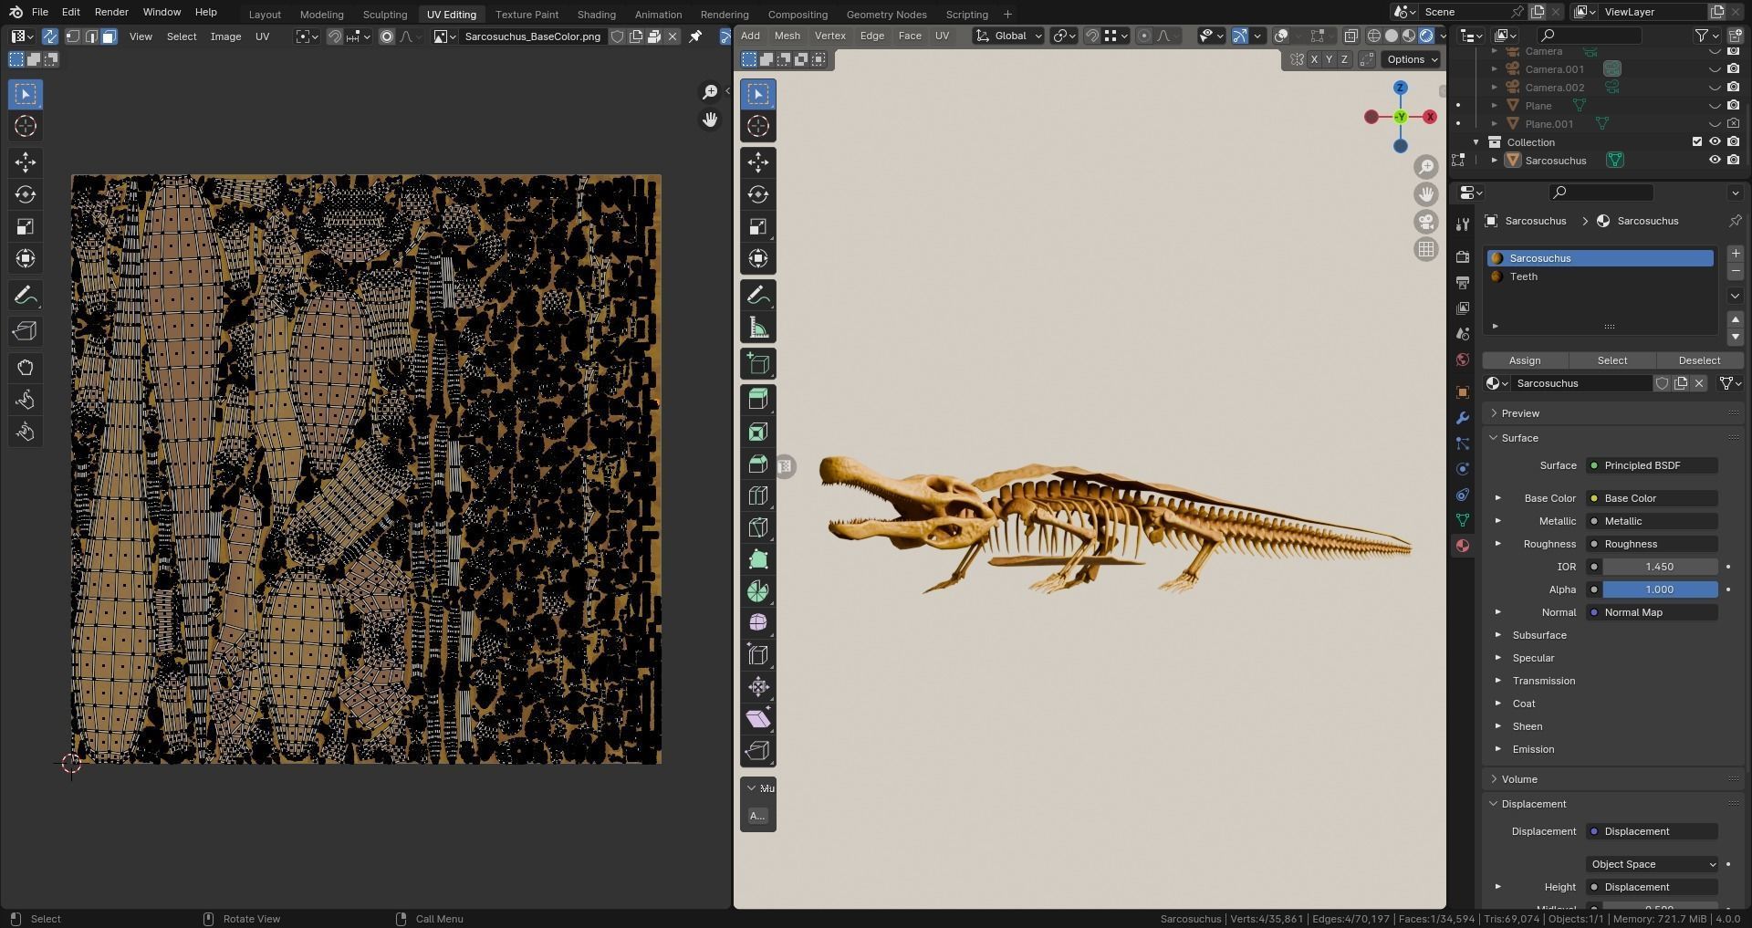The height and width of the screenshot is (928, 1752).
Task: Open the Mesh menu in 3D viewport
Action: click(787, 36)
